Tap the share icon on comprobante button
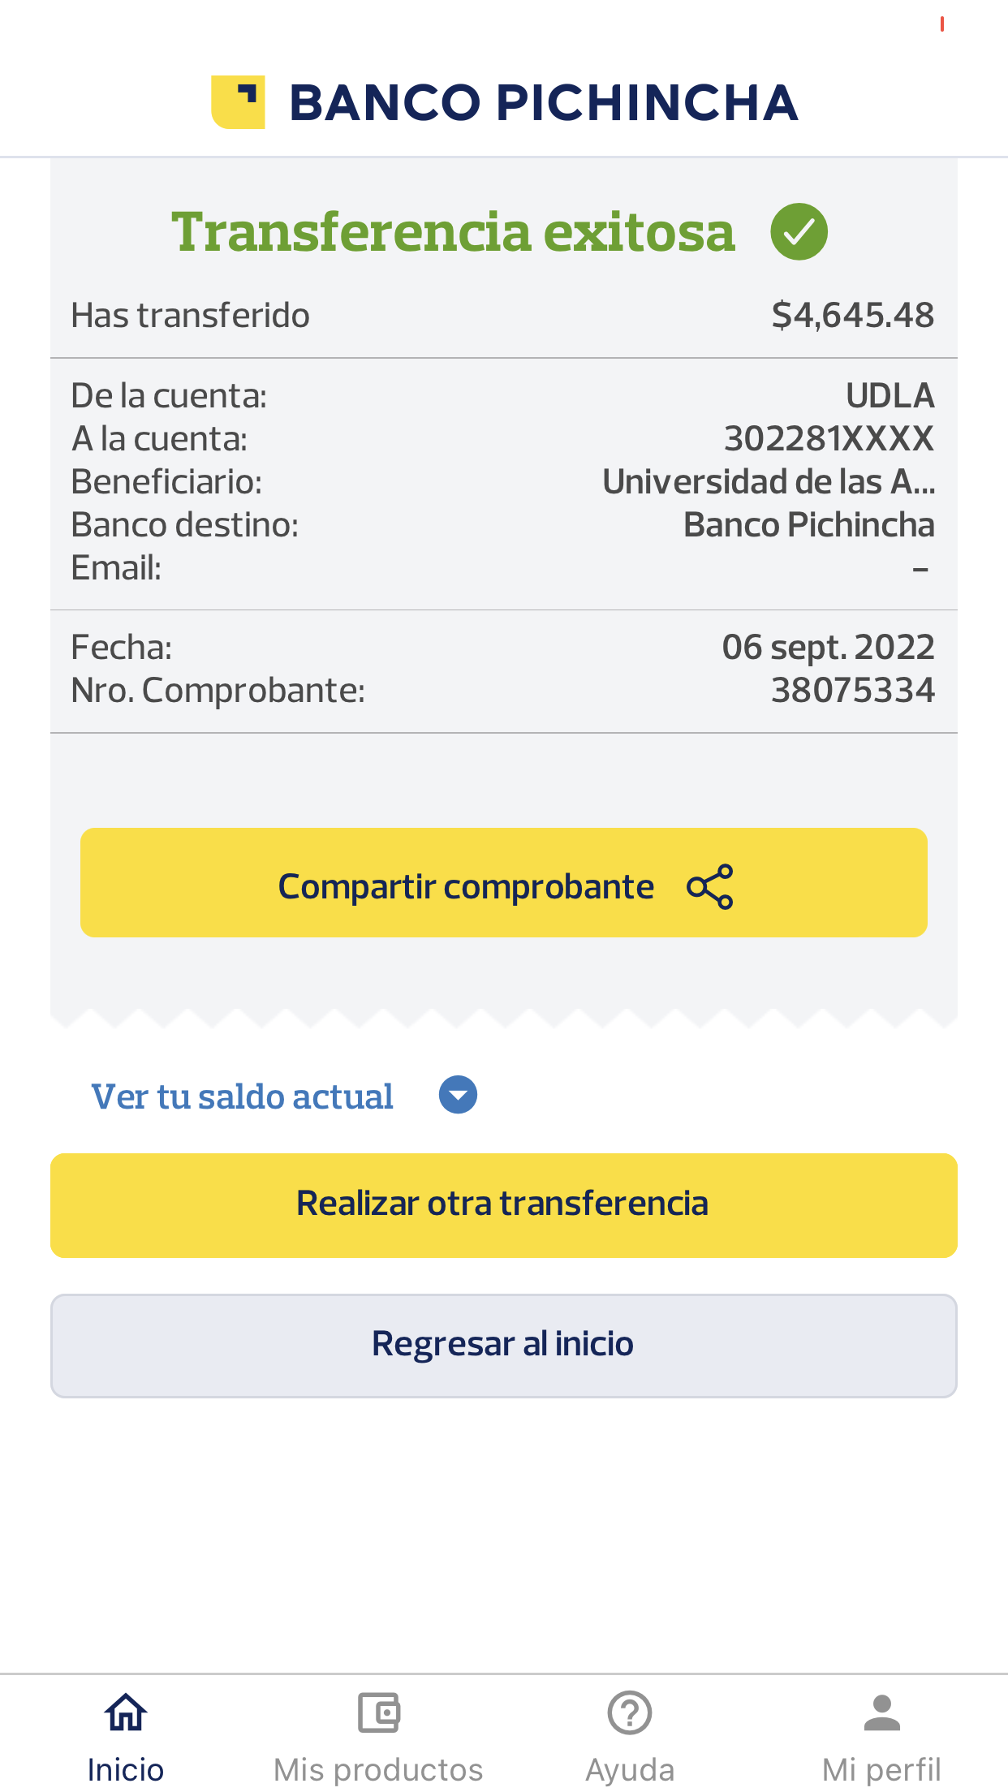This screenshot has width=1008, height=1792. (x=710, y=886)
